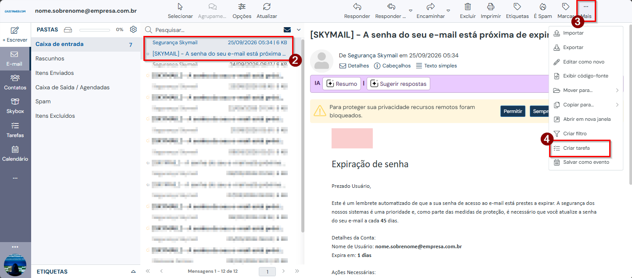Click the sender avatar picture
Viewport: 632px width, 278px height.
coord(321,60)
